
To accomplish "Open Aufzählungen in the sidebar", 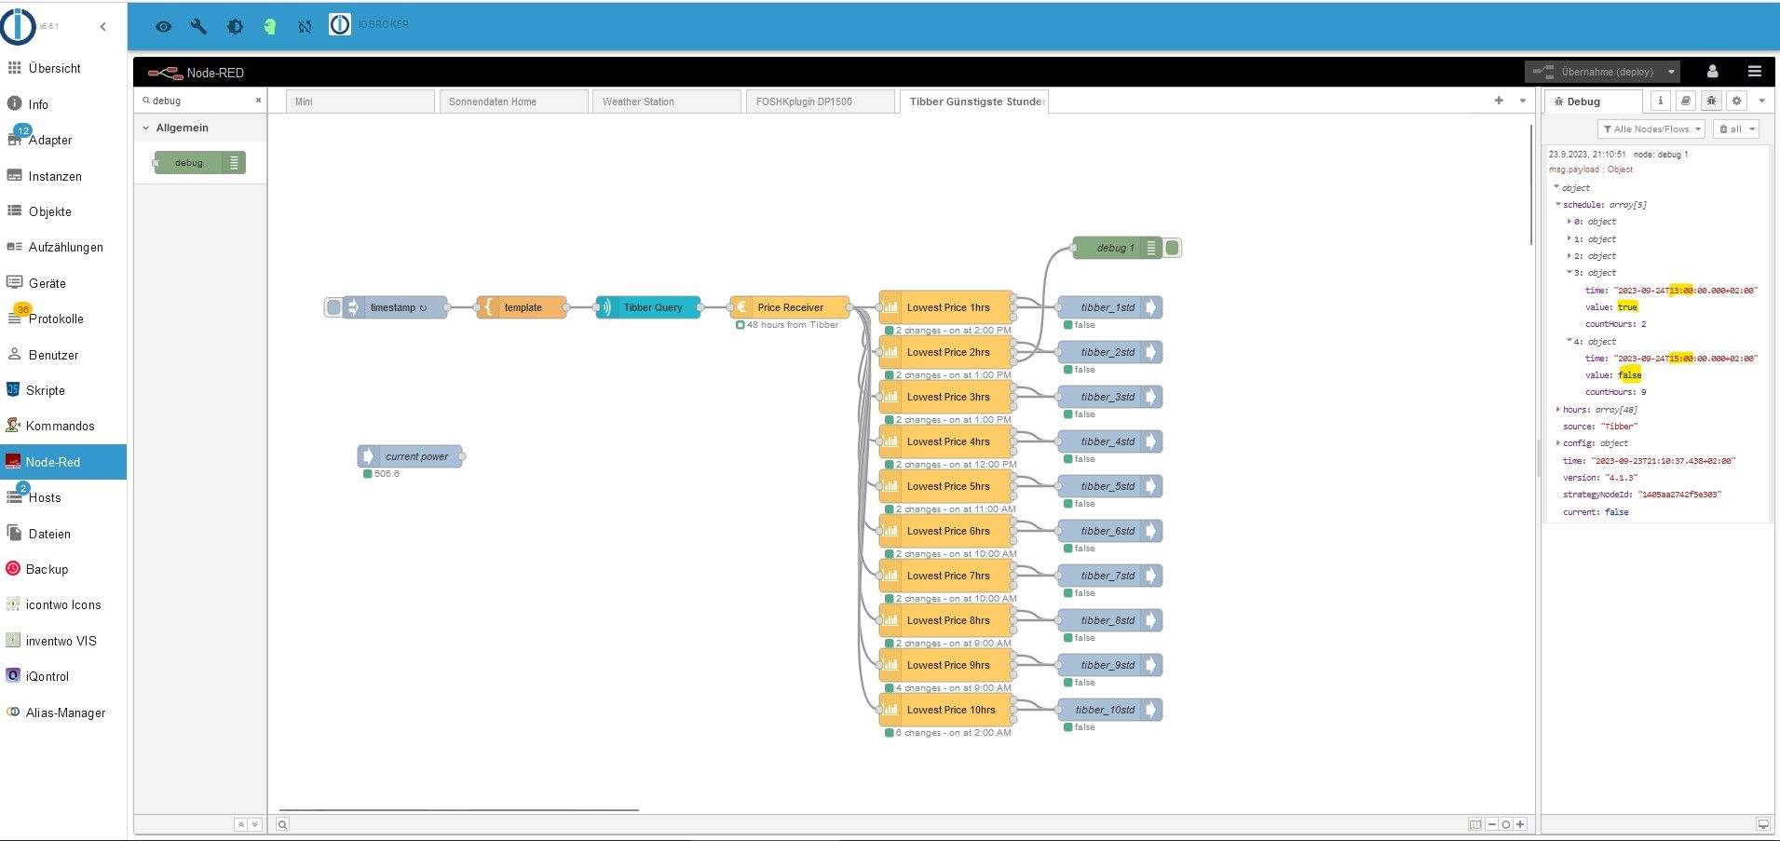I will [x=63, y=247].
